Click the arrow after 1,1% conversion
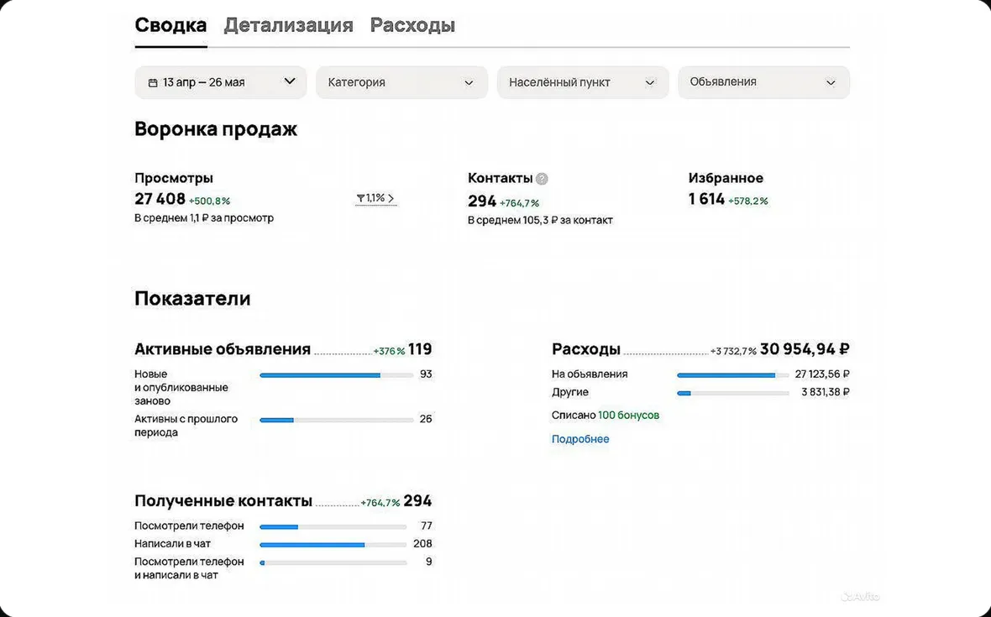 (391, 198)
